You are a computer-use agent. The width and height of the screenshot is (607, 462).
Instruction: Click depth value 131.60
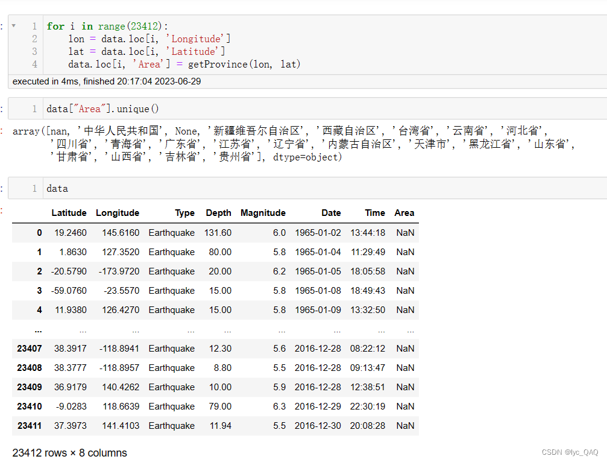click(x=218, y=233)
